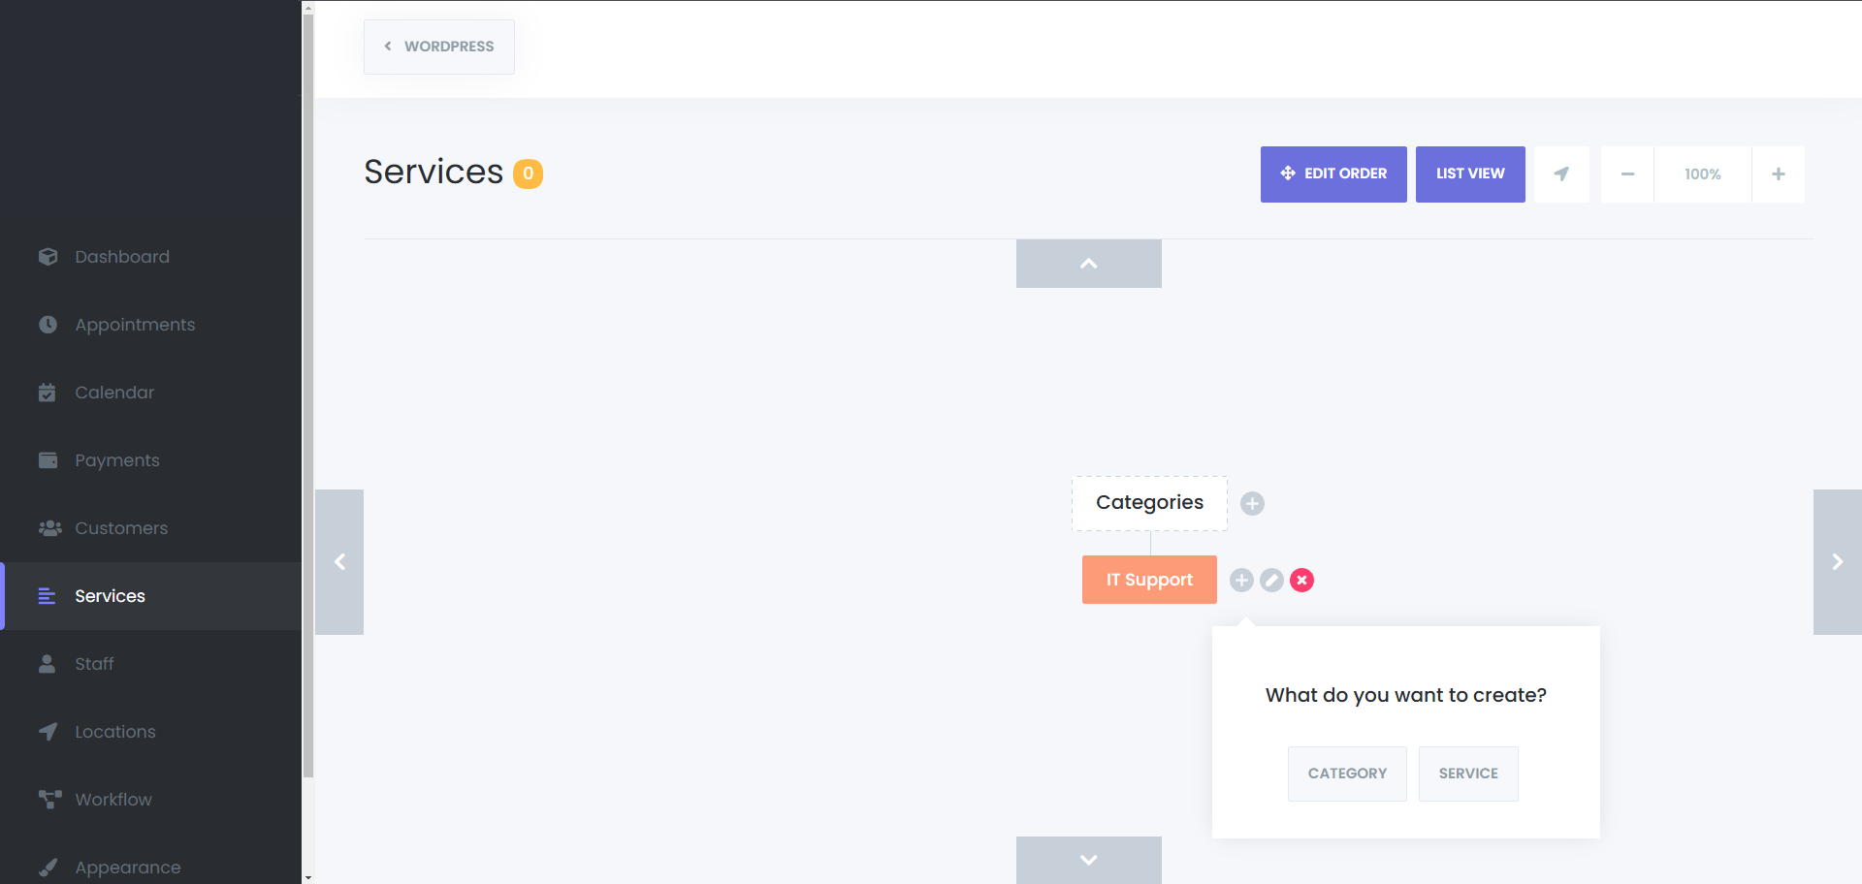Delete IT Support using red X icon

[1301, 580]
